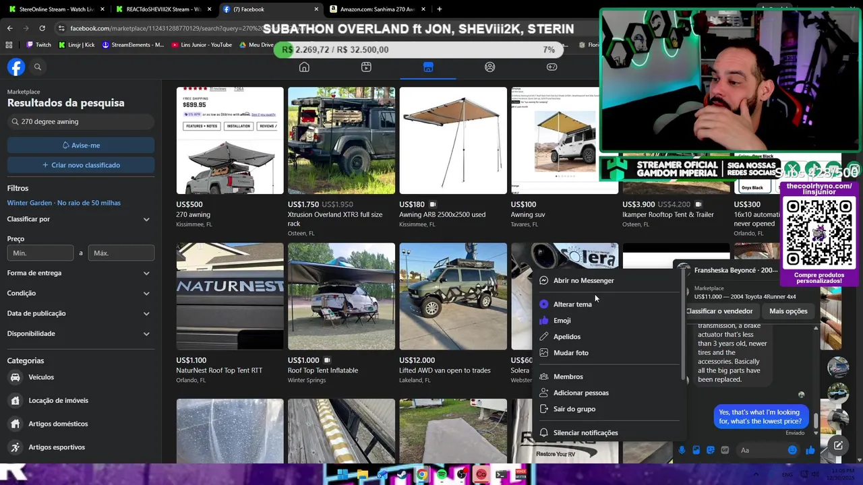
Task: Open Facebook Home icon in top navigation
Action: click(x=304, y=67)
